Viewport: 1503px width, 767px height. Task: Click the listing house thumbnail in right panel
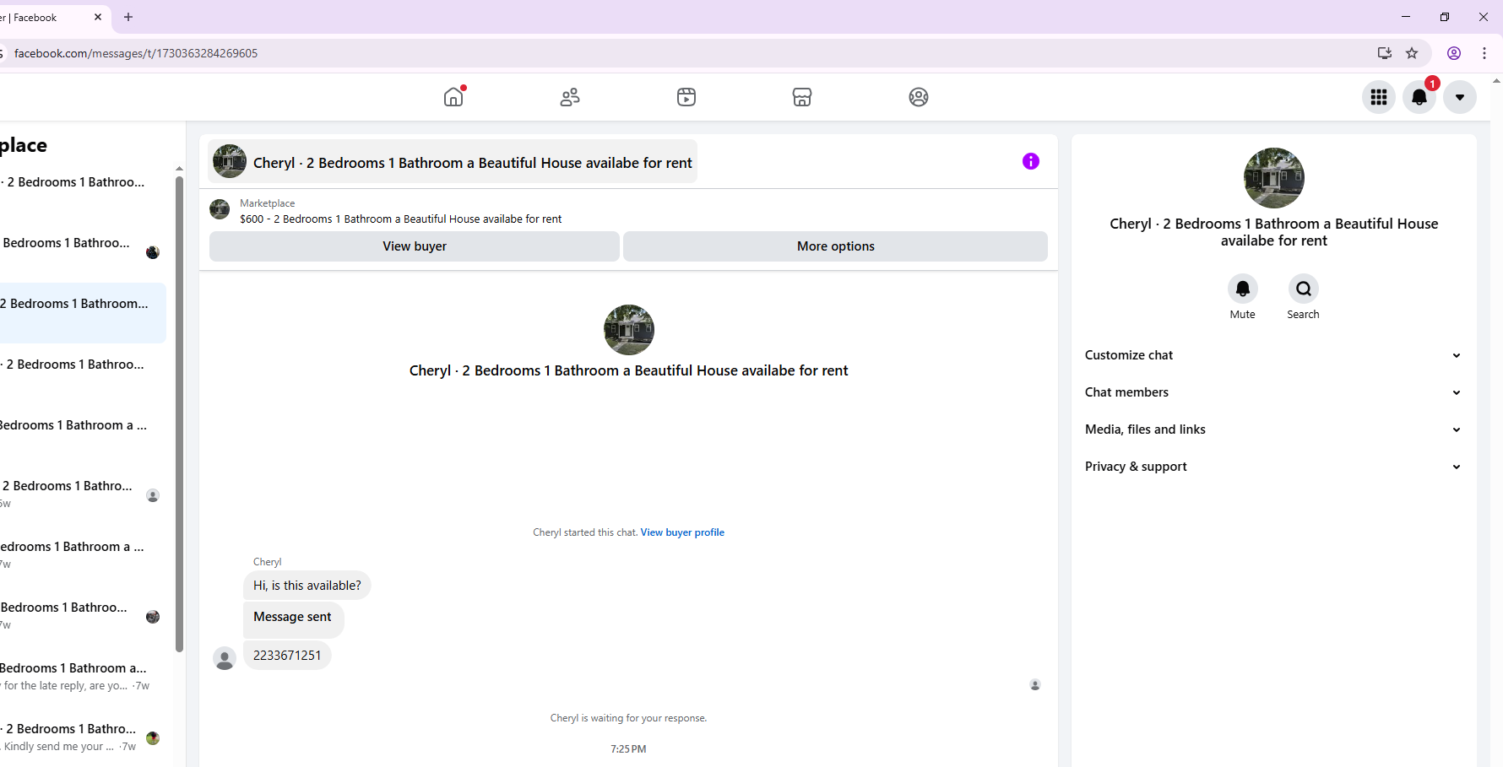click(x=1274, y=178)
